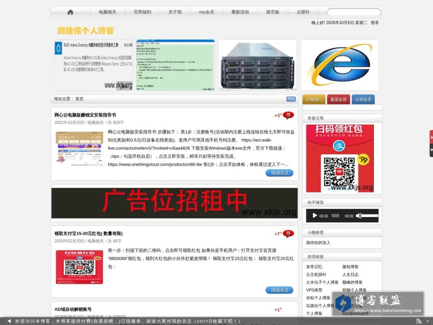Switch to the 近期热门 tab

click(x=314, y=100)
